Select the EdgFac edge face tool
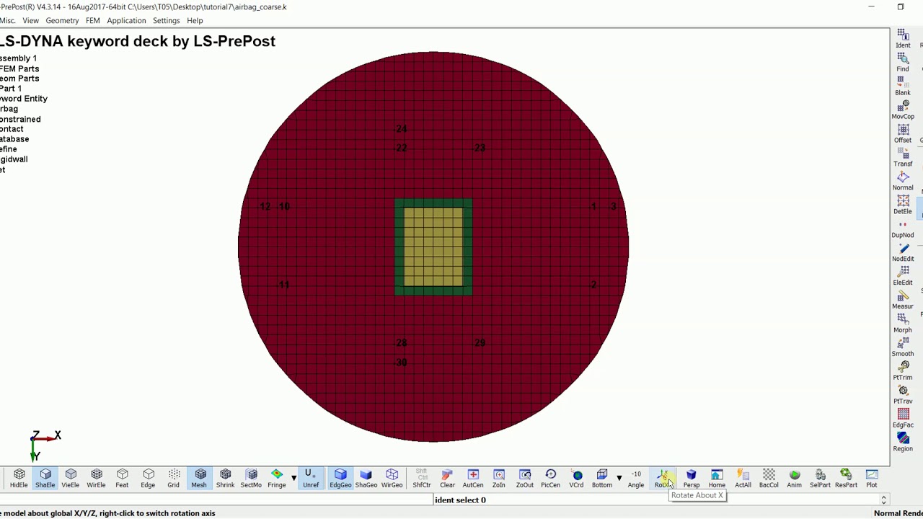 pos(903,420)
